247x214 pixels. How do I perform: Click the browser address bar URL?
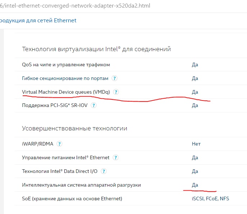(x=75, y=6)
